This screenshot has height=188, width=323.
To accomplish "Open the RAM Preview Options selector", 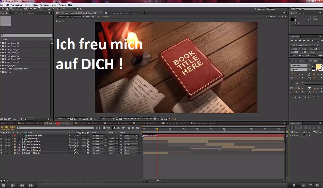I will (304, 45).
